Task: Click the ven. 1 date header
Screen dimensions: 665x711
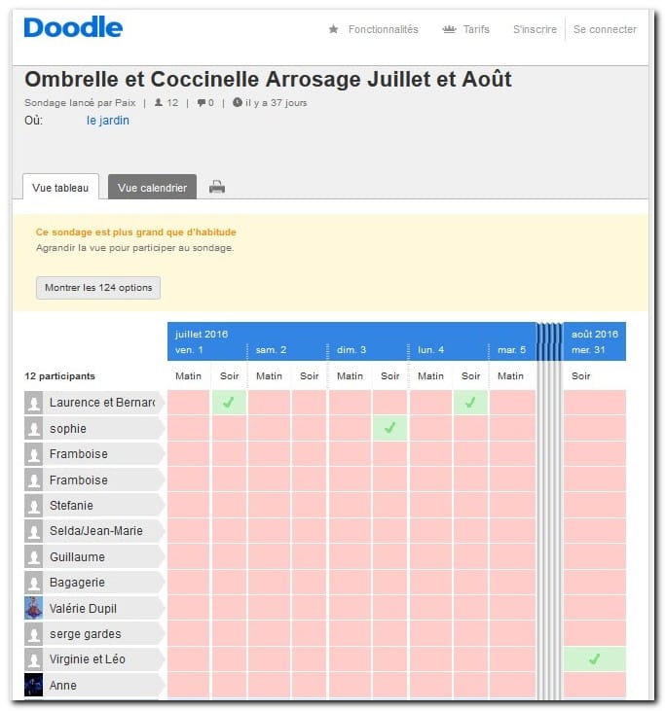Action: coord(189,350)
